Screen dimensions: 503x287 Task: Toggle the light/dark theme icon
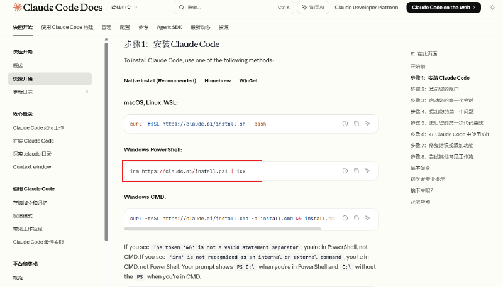coord(492,8)
